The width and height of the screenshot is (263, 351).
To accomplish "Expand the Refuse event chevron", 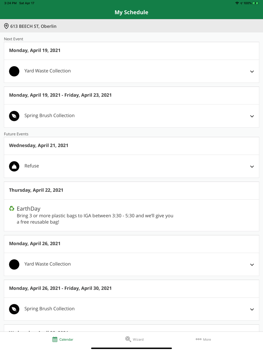I will tap(252, 167).
